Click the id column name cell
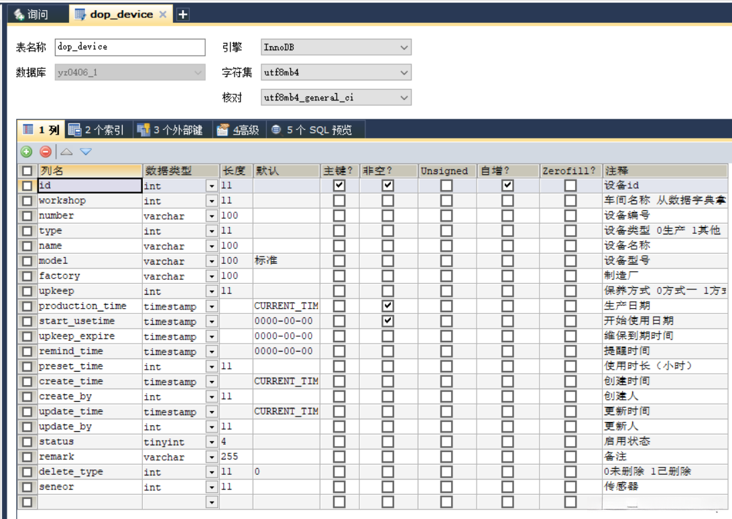Image resolution: width=732 pixels, height=519 pixels. click(x=90, y=186)
